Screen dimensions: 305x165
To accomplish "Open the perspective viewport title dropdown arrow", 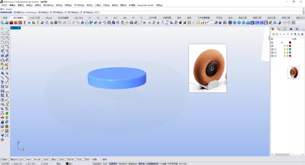I will 20,28.
